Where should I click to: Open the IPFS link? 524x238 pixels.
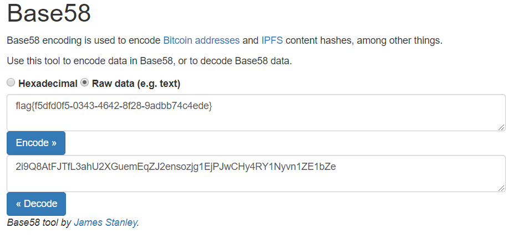tap(272, 40)
